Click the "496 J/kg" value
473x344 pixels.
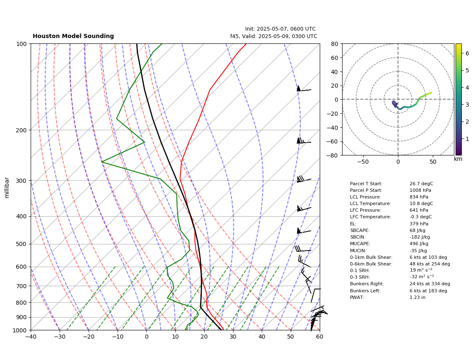[419, 244]
